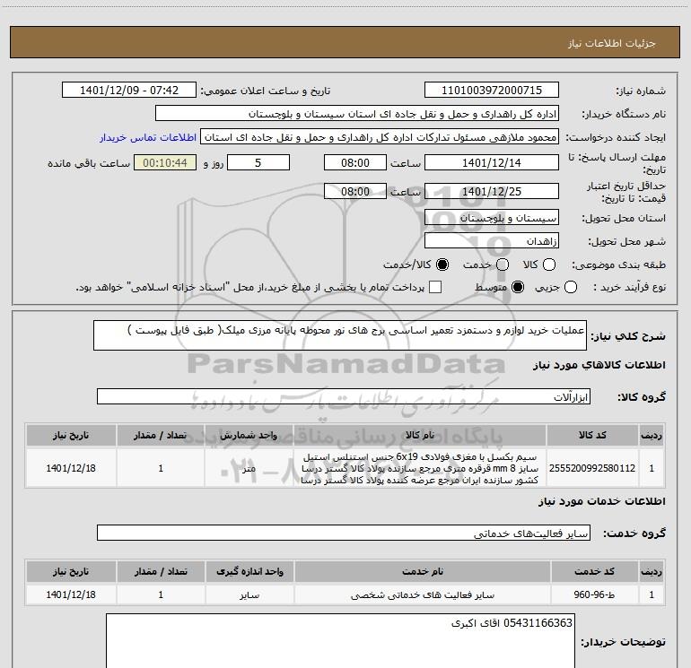Click the goods name cell سیم بکسل
The height and width of the screenshot is (668, 691).
420,468
